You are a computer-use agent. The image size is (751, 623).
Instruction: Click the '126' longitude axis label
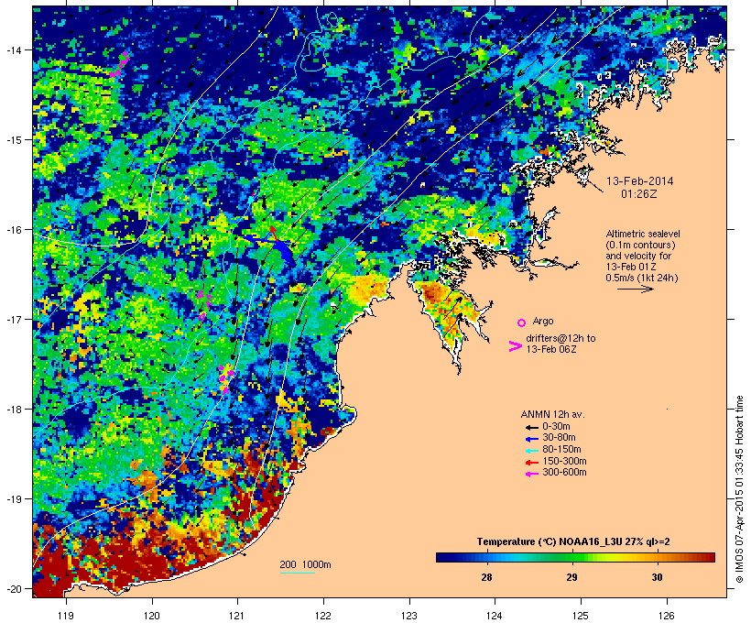(x=667, y=616)
